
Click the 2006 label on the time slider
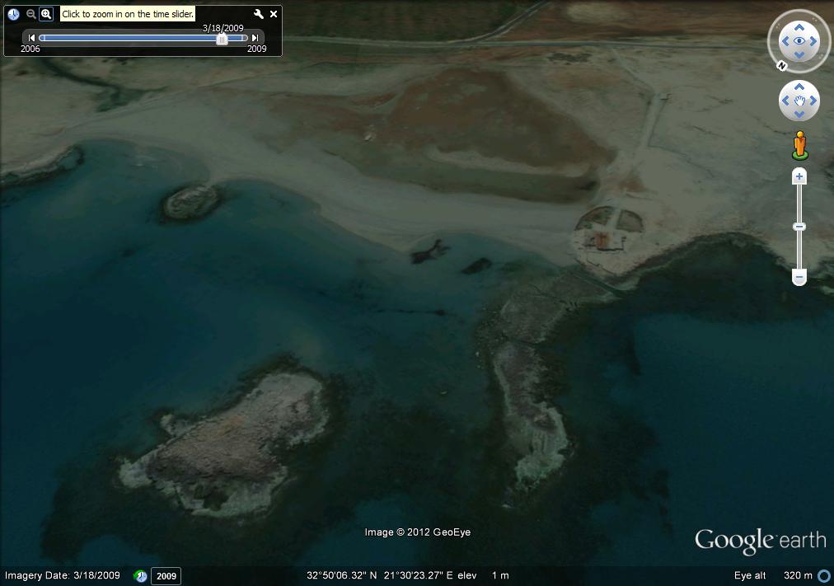[30, 49]
